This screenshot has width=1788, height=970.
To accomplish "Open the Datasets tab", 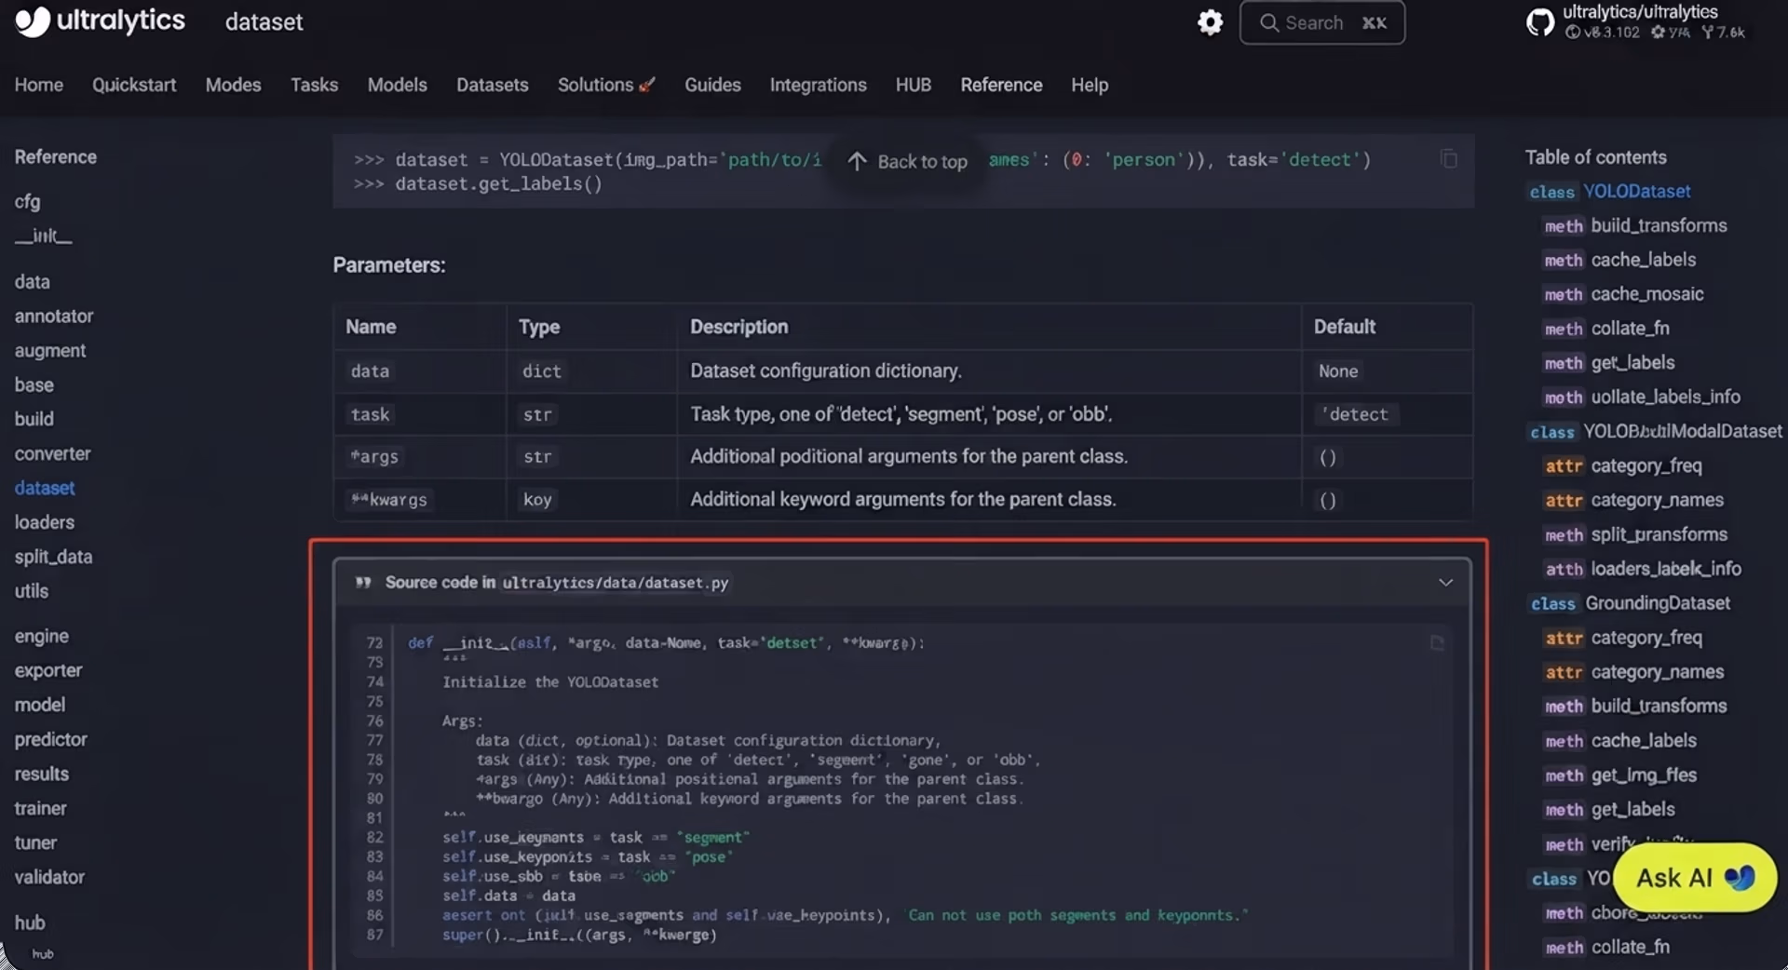I will (492, 85).
